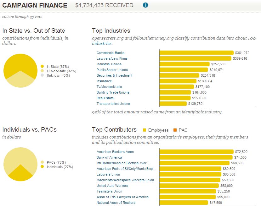Open the Transportation Unions link
Viewport: 261px width, 212px height.
point(113,104)
